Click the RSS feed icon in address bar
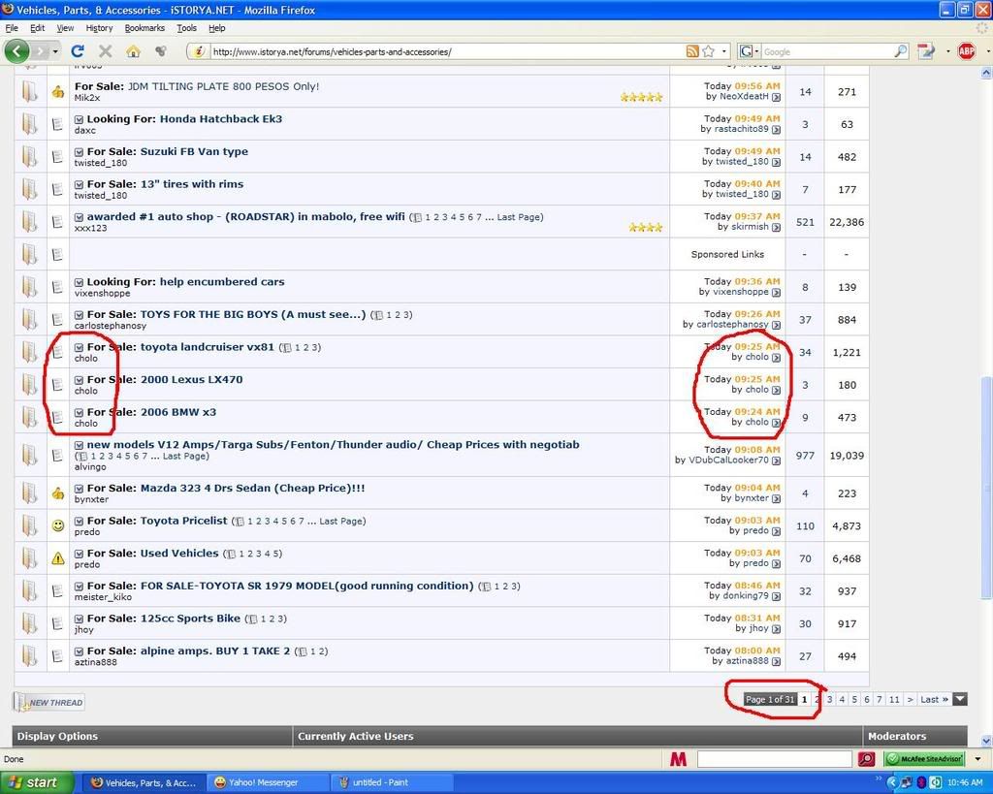The image size is (993, 794). [x=692, y=51]
